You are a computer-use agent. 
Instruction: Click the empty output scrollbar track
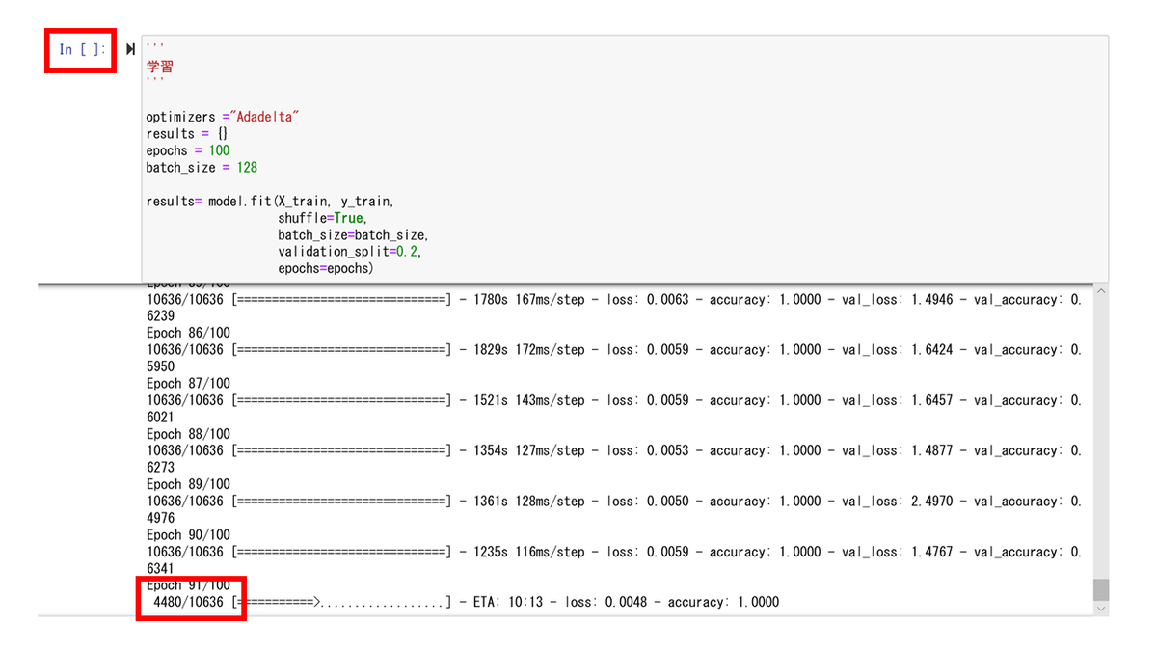click(x=1101, y=438)
